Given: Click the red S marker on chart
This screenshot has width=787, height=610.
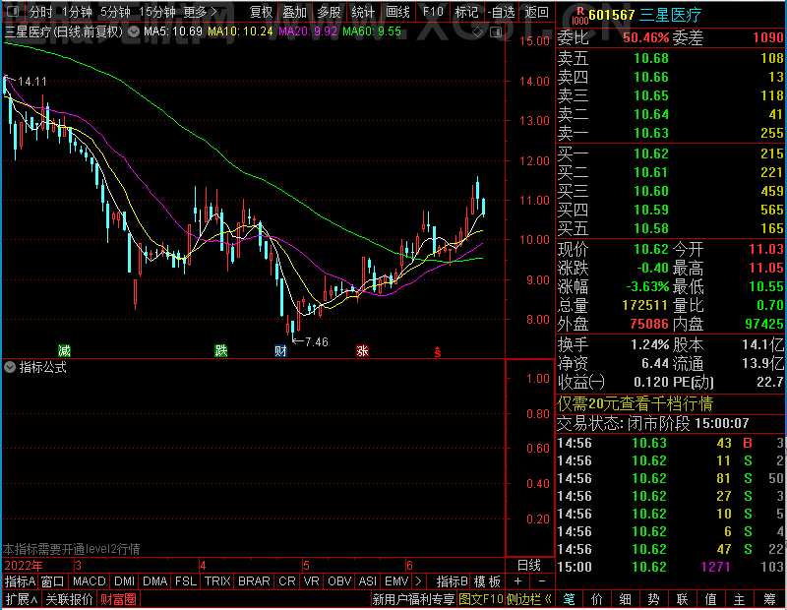Looking at the screenshot, I should 438,352.
